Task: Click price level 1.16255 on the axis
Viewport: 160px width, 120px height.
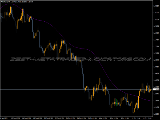Action: 156,80
